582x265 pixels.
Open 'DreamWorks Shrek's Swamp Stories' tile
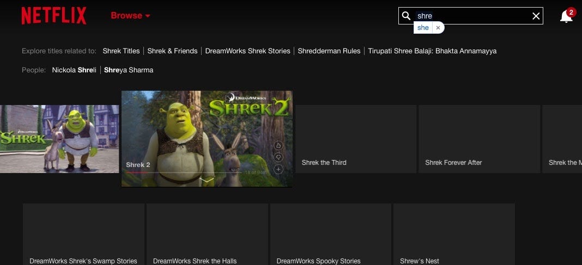tap(83, 234)
